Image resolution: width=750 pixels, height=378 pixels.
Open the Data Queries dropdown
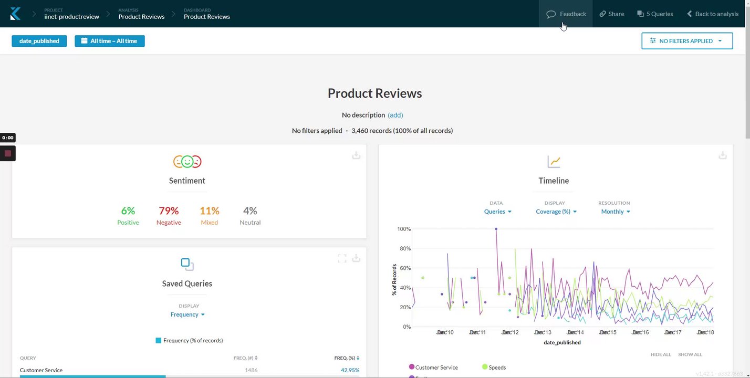coord(497,212)
